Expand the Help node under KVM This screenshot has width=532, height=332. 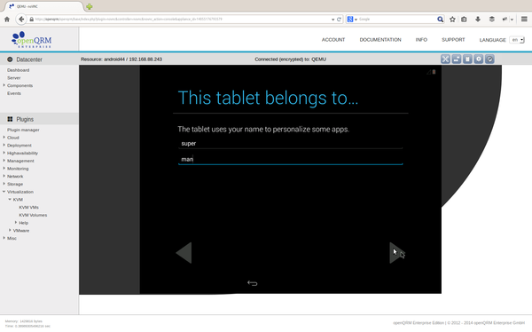coord(16,223)
